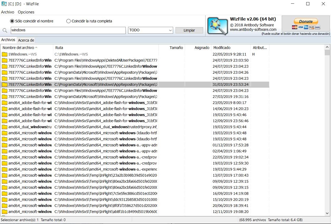The width and height of the screenshot is (331, 224).
Task: Click date '19/03/2019 5:43:46'
Action: [x=230, y=115]
